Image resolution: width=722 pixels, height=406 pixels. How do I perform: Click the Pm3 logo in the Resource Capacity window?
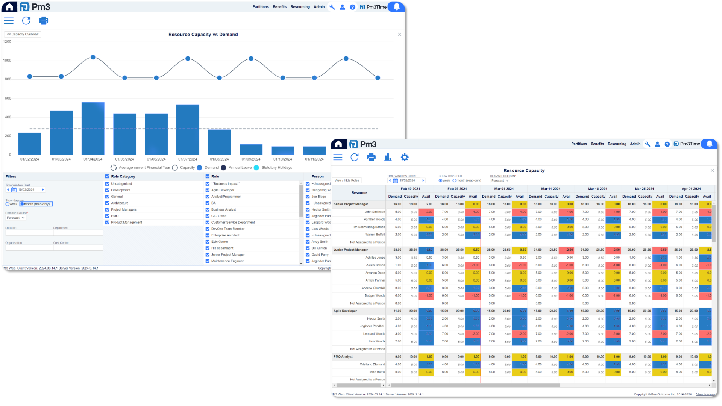click(363, 144)
